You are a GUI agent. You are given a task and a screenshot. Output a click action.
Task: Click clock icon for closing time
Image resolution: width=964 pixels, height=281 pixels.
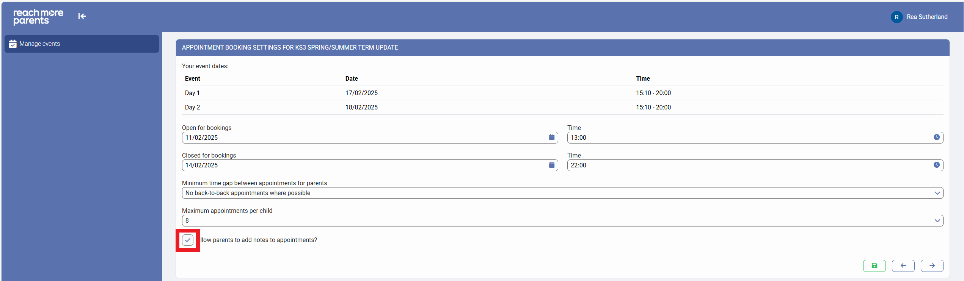[x=936, y=165]
